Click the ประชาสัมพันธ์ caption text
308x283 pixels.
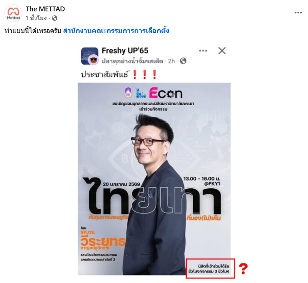(x=105, y=74)
